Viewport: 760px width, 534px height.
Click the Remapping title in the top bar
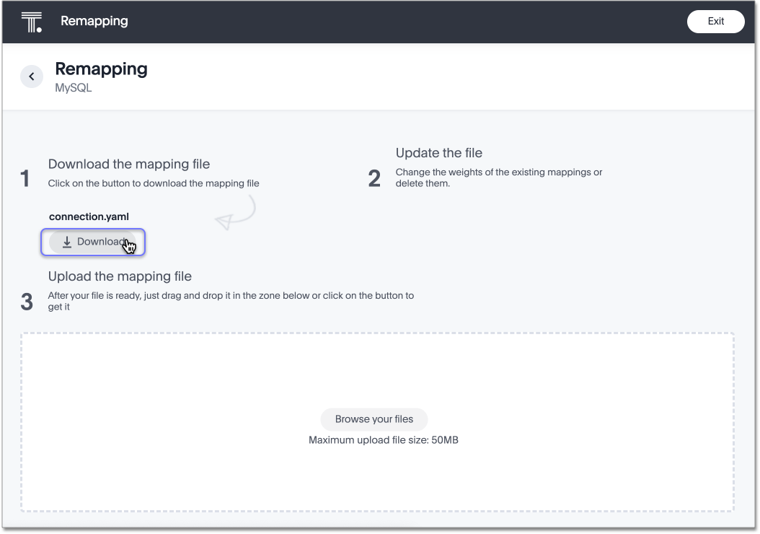point(94,21)
